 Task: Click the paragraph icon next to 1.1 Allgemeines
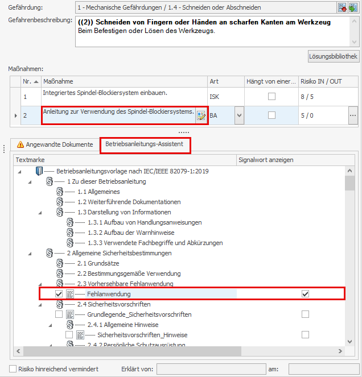(60, 192)
